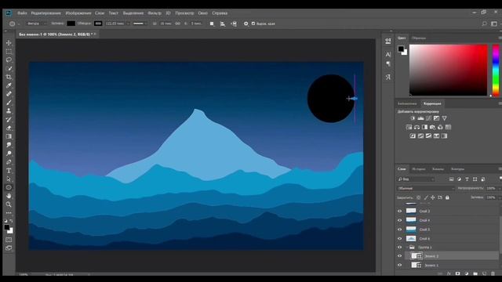Viewport: 502px width, 282px height.
Task: Open the Character panel icon
Action: [x=388, y=54]
